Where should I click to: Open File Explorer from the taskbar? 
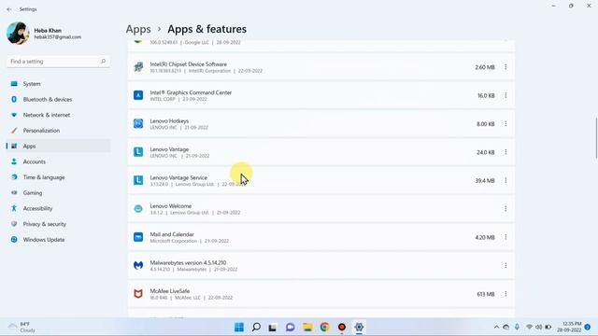pos(307,328)
